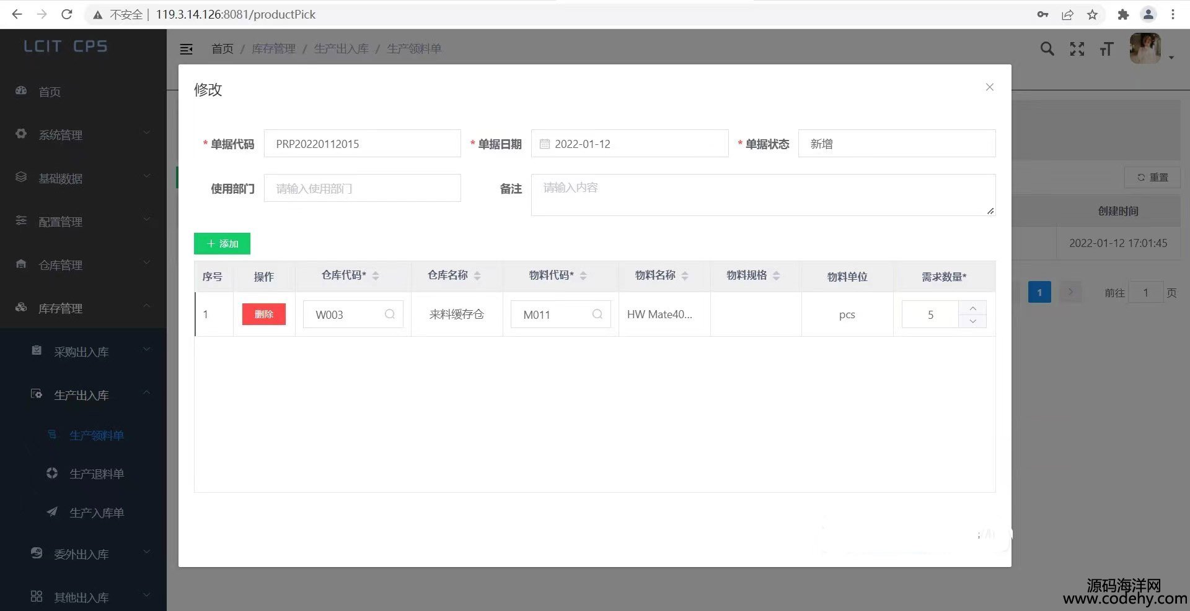Click page number 1 pagination button
Screen dimensions: 1190x611
click(1039, 292)
